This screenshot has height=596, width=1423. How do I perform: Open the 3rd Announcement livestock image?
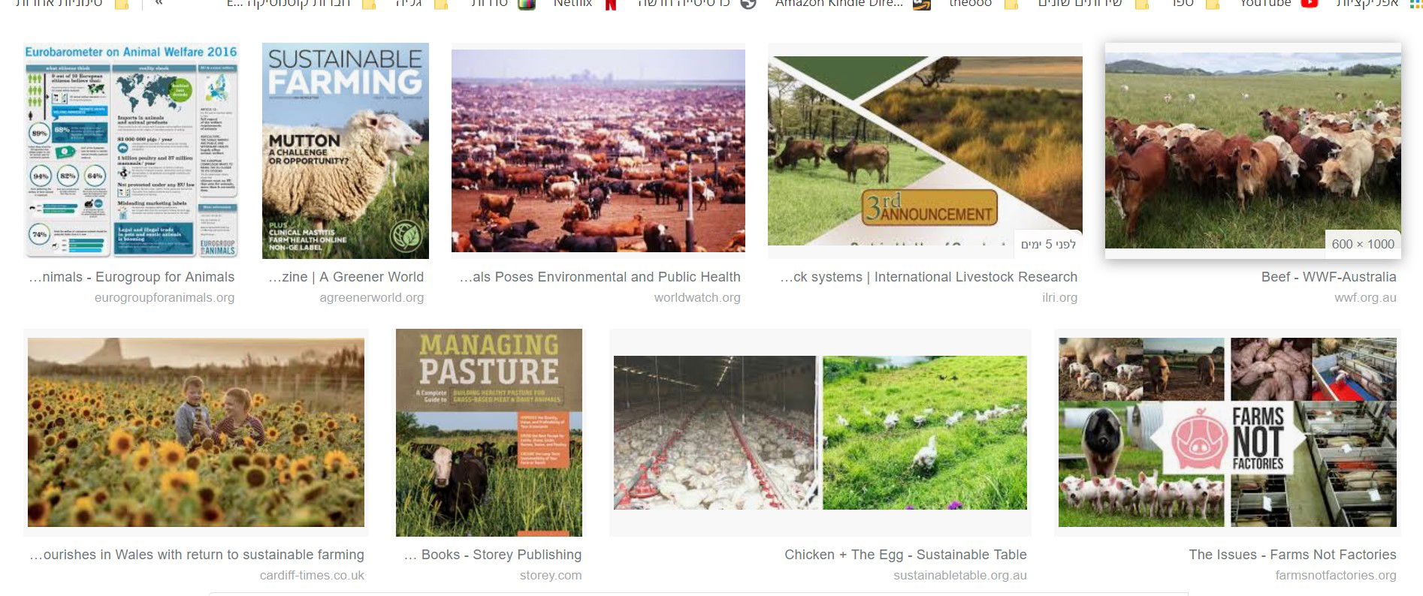pos(925,151)
